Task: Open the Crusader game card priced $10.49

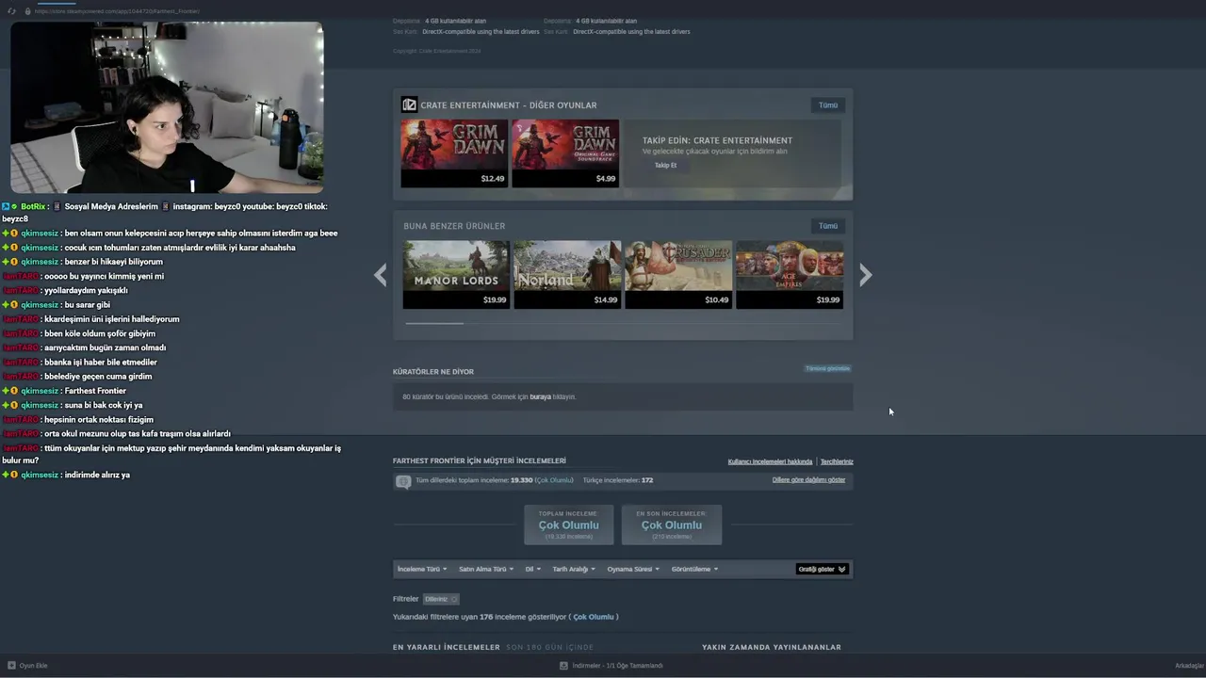Action: click(678, 274)
